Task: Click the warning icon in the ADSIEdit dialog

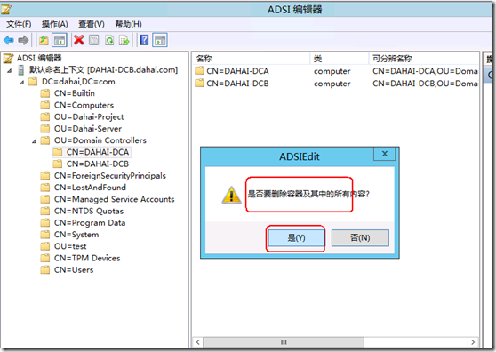Action: 231,195
